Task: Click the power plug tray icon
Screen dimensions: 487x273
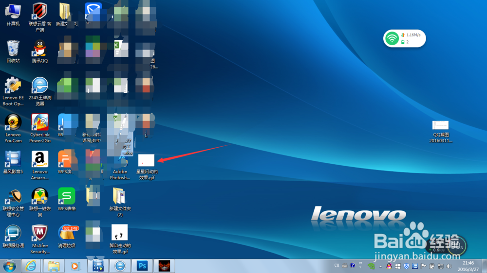Action: (x=431, y=266)
